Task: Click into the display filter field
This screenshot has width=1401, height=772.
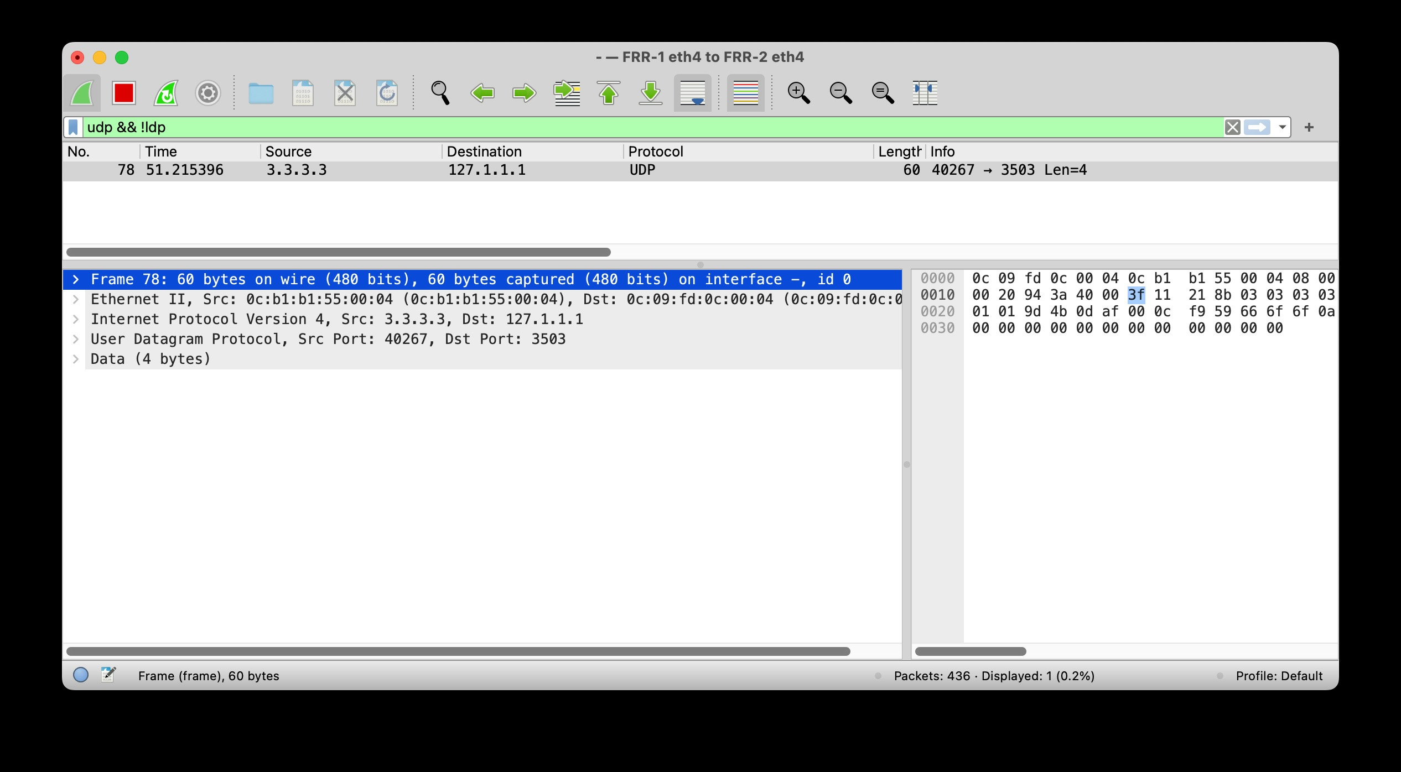Action: tap(653, 127)
